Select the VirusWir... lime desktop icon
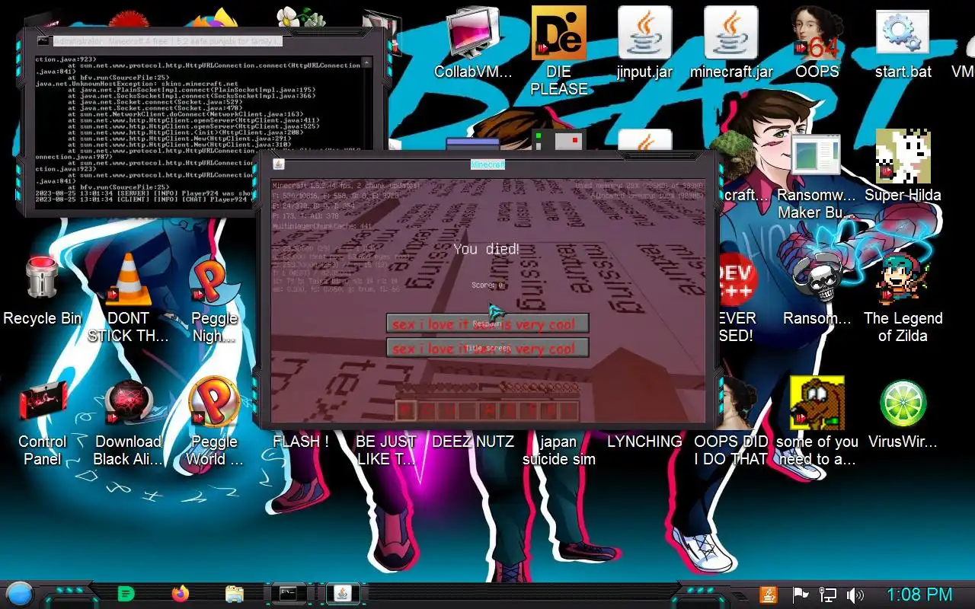Viewport: 975px width, 609px height. 903,415
